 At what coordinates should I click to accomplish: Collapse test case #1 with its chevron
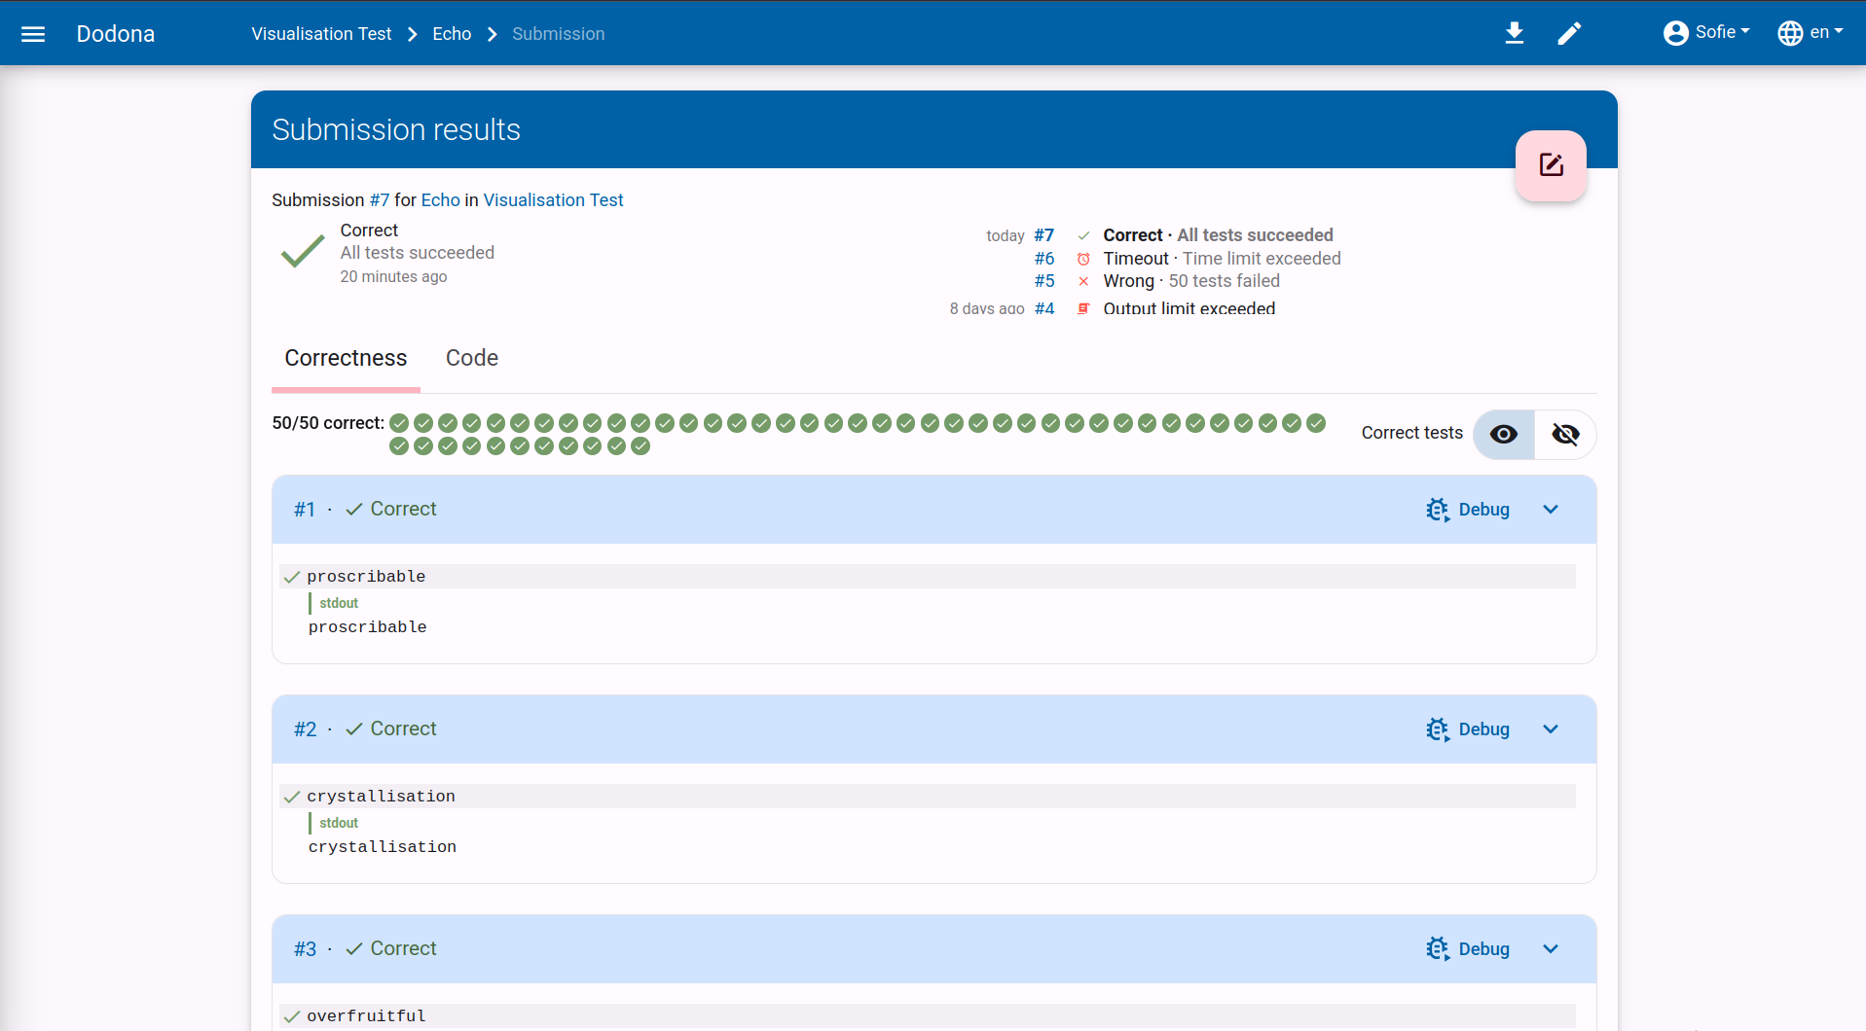1551,510
